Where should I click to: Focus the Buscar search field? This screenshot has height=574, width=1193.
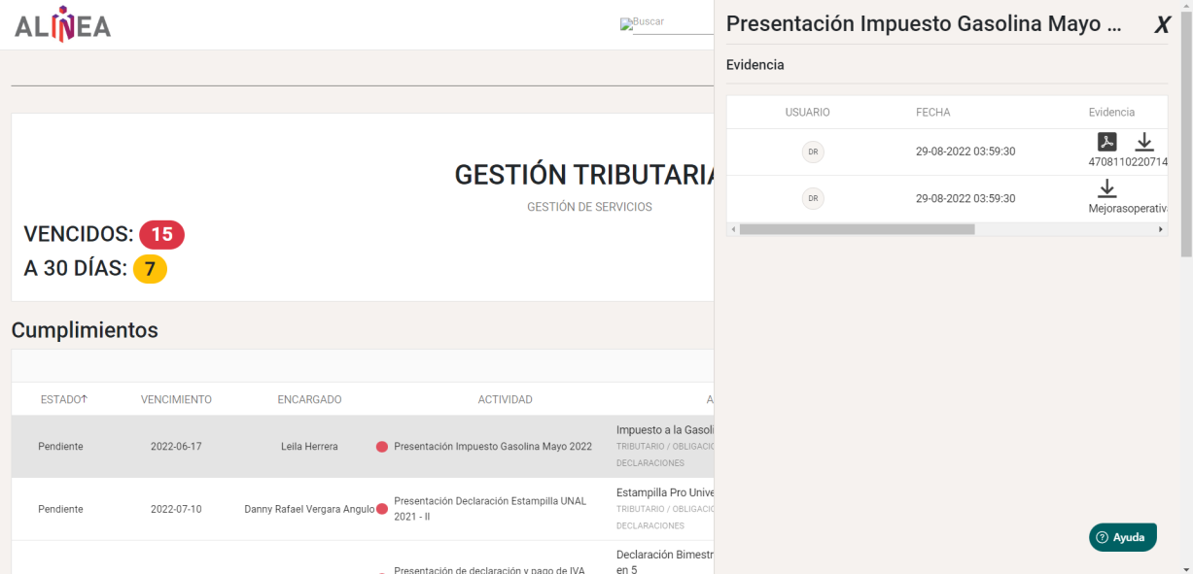coord(673,24)
